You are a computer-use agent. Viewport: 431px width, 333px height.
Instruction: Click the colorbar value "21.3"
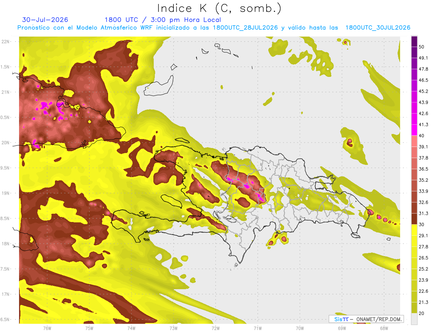pos(423,302)
